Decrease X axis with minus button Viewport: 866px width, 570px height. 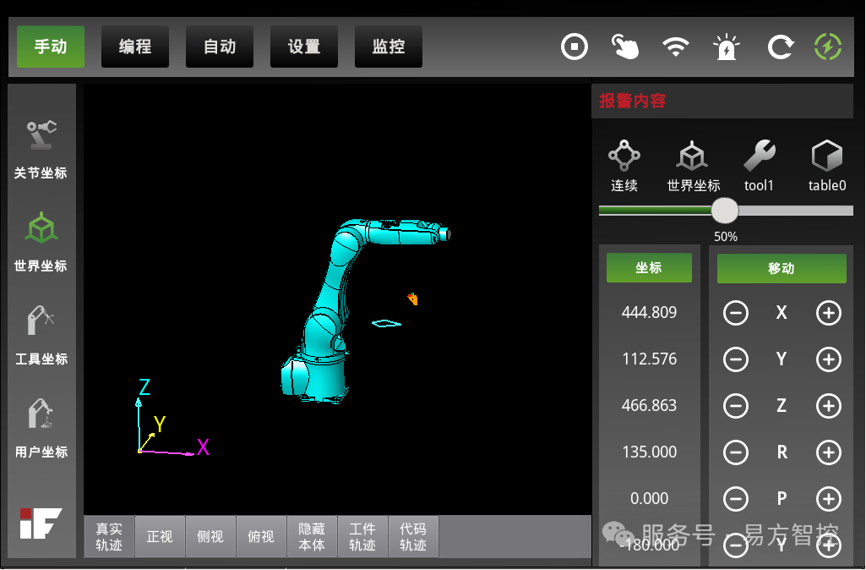(x=736, y=313)
